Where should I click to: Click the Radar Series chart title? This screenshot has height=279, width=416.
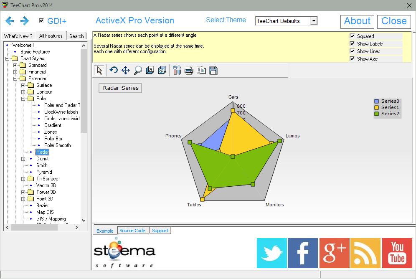pos(120,88)
